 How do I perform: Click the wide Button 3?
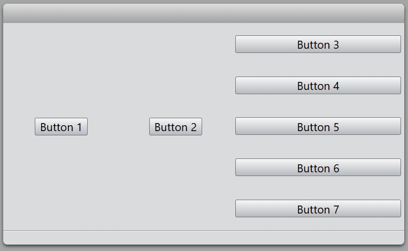(318, 44)
